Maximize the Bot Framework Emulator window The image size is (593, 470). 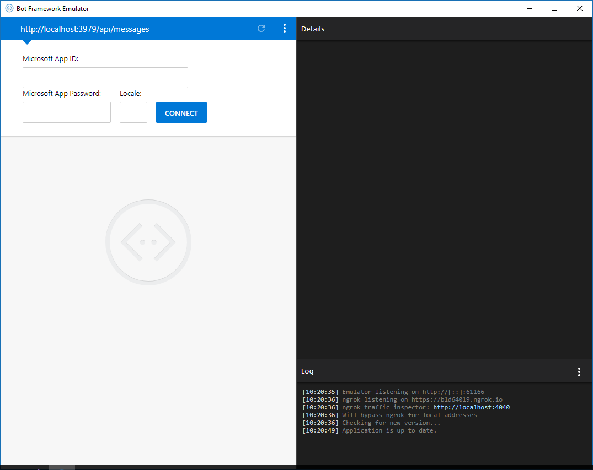tap(554, 8)
